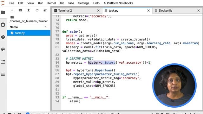Click the Terminal 2 tab icon
Screen dimensions: 203x114
tap(56, 10)
